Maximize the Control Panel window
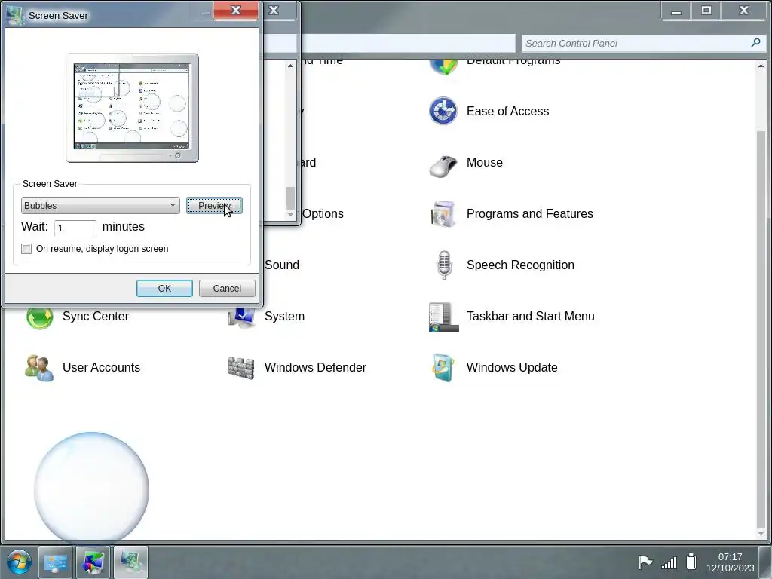This screenshot has width=772, height=579. 706,11
